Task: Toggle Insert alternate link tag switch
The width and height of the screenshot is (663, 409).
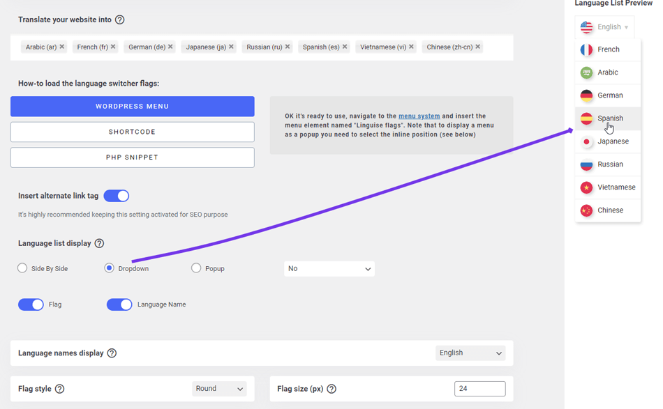Action: coord(117,196)
